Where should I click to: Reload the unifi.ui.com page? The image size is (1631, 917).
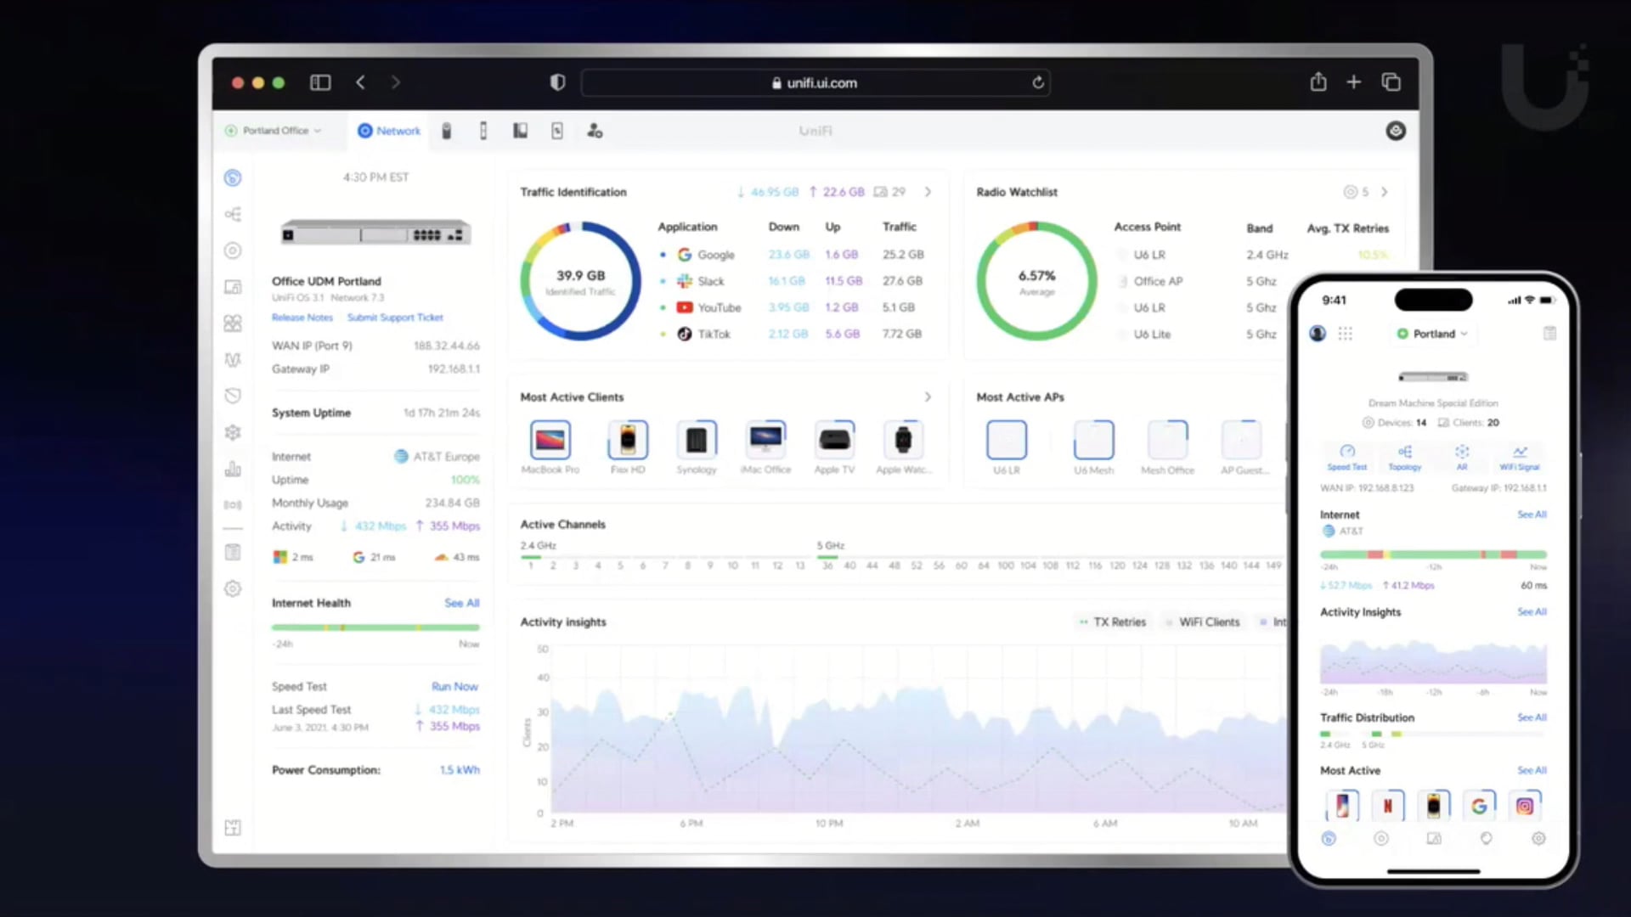click(x=1037, y=82)
